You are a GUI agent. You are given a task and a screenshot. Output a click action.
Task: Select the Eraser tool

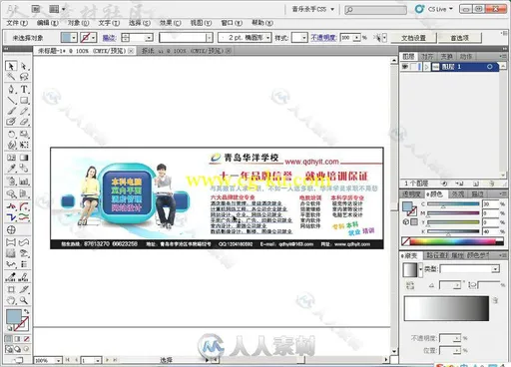pos(24,122)
